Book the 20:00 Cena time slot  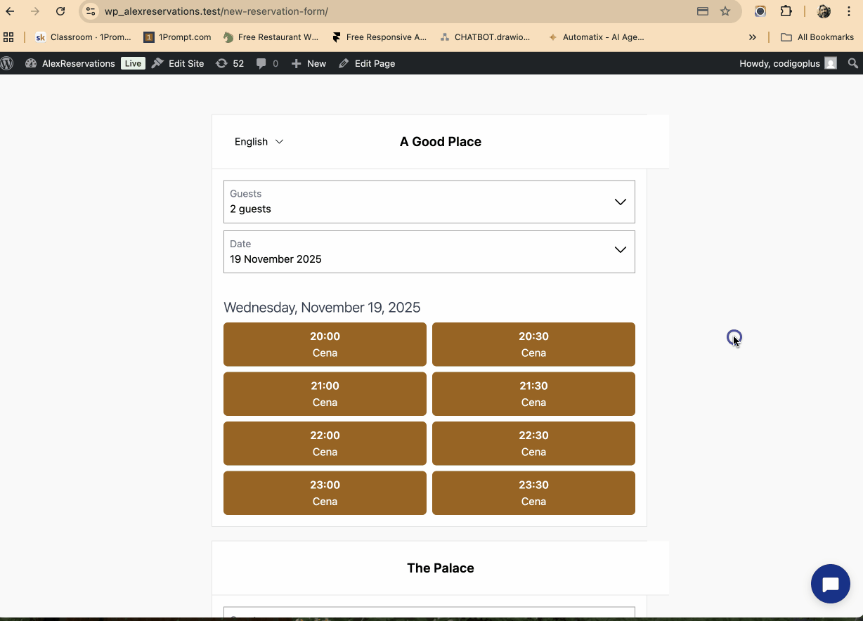(x=325, y=344)
